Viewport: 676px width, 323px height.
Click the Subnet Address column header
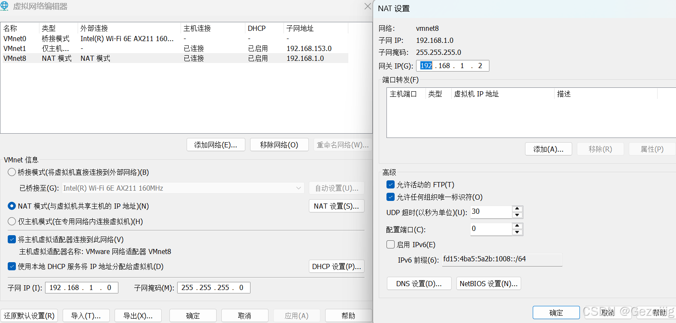pyautogui.click(x=316, y=28)
